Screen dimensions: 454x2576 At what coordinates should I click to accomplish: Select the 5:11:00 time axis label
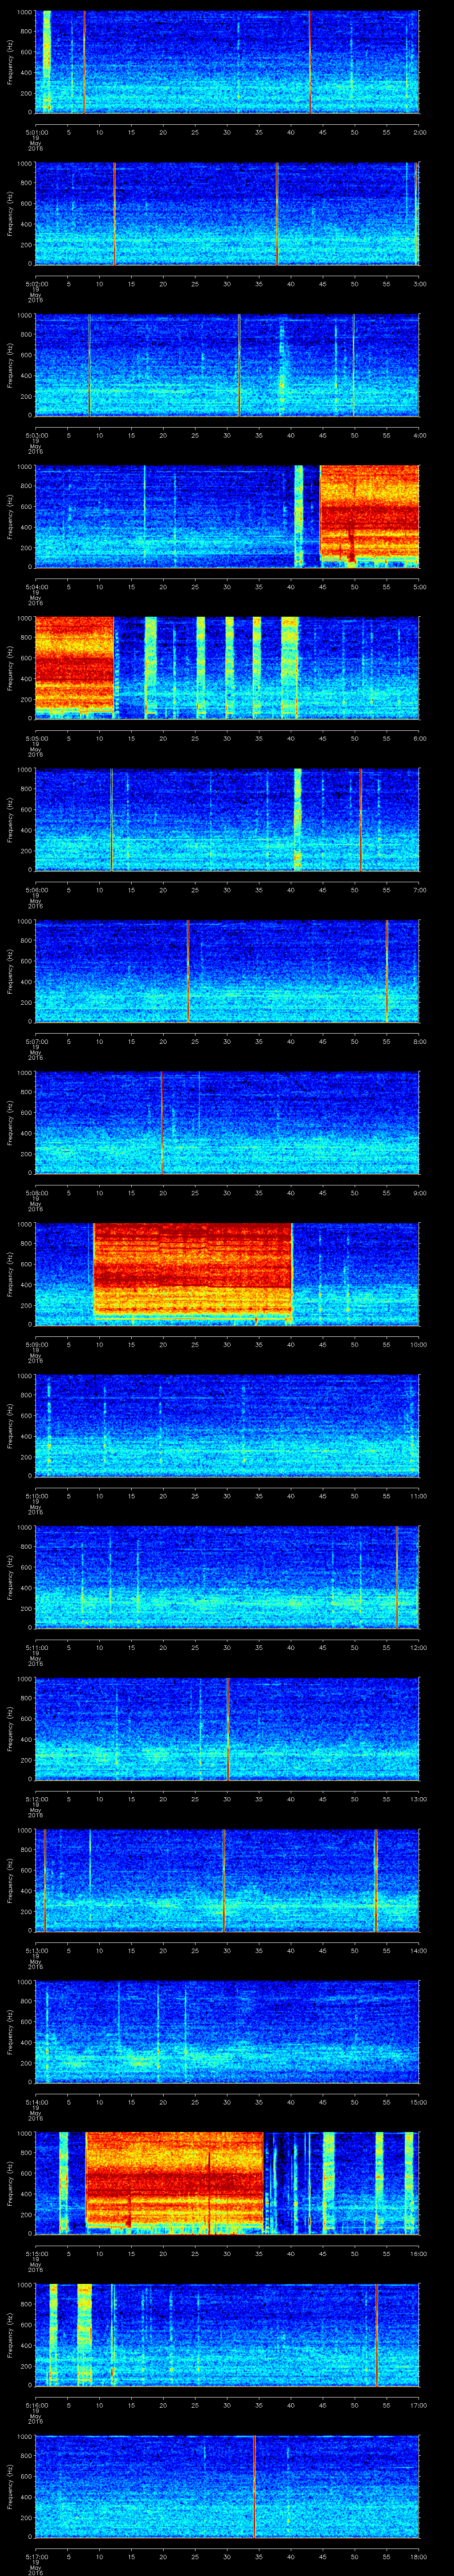click(x=36, y=1647)
